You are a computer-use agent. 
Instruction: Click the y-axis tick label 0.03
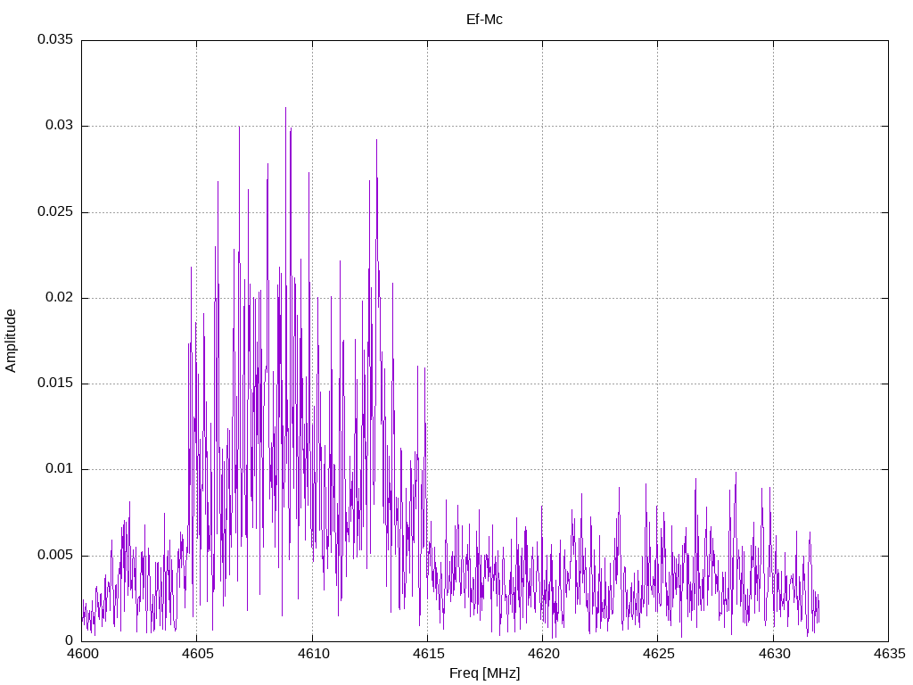60,126
